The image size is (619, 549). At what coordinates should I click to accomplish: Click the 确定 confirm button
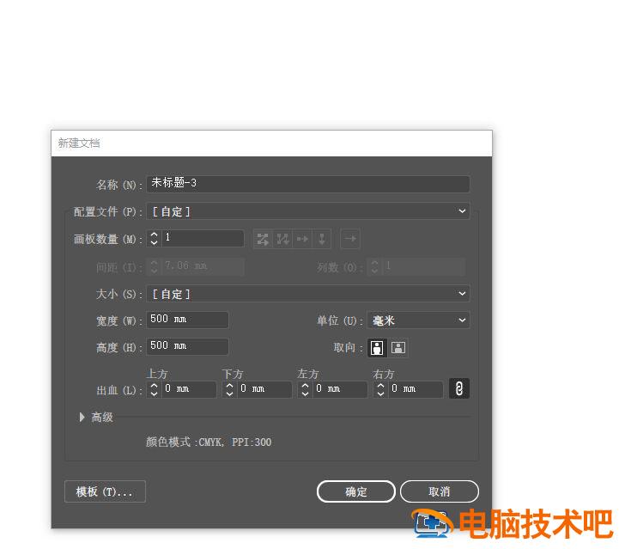[356, 491]
